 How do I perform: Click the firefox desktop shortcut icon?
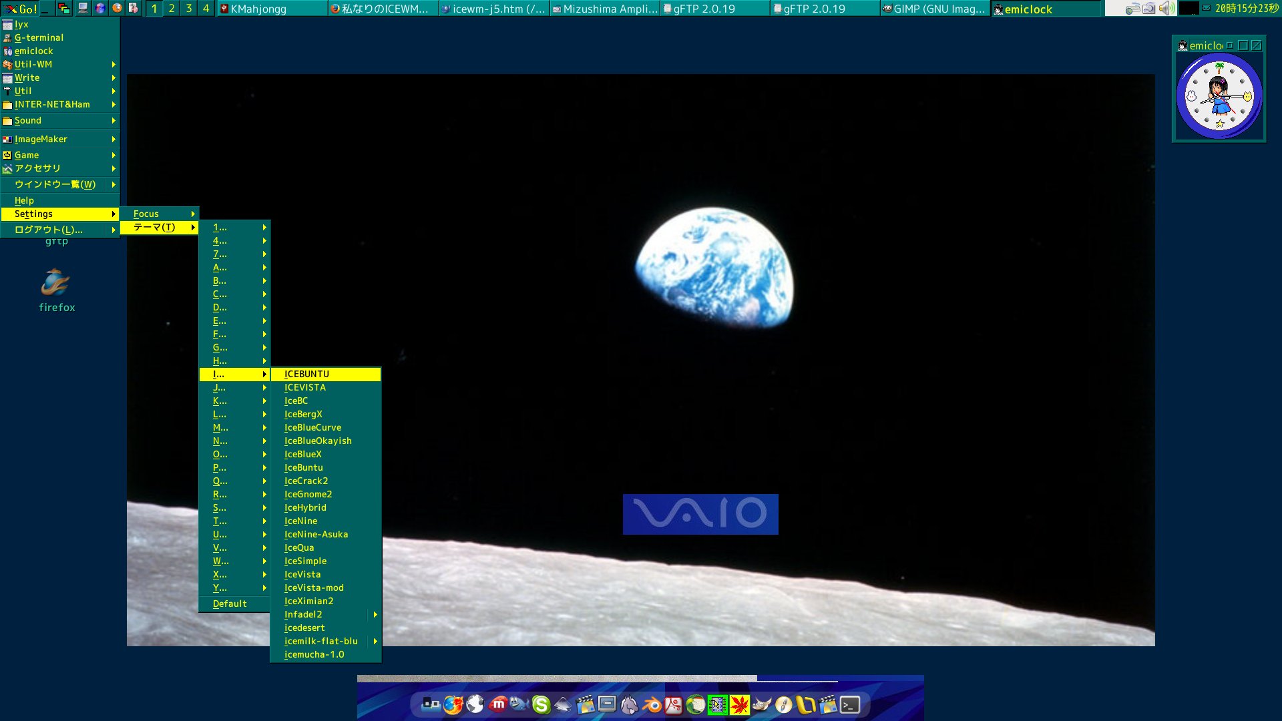tap(55, 283)
